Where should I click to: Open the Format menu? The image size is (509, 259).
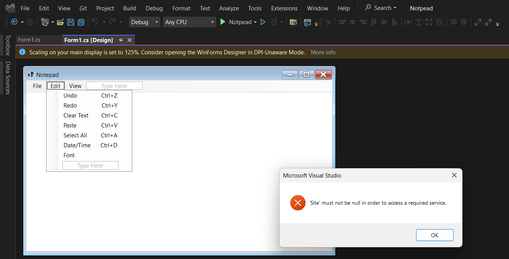181,8
